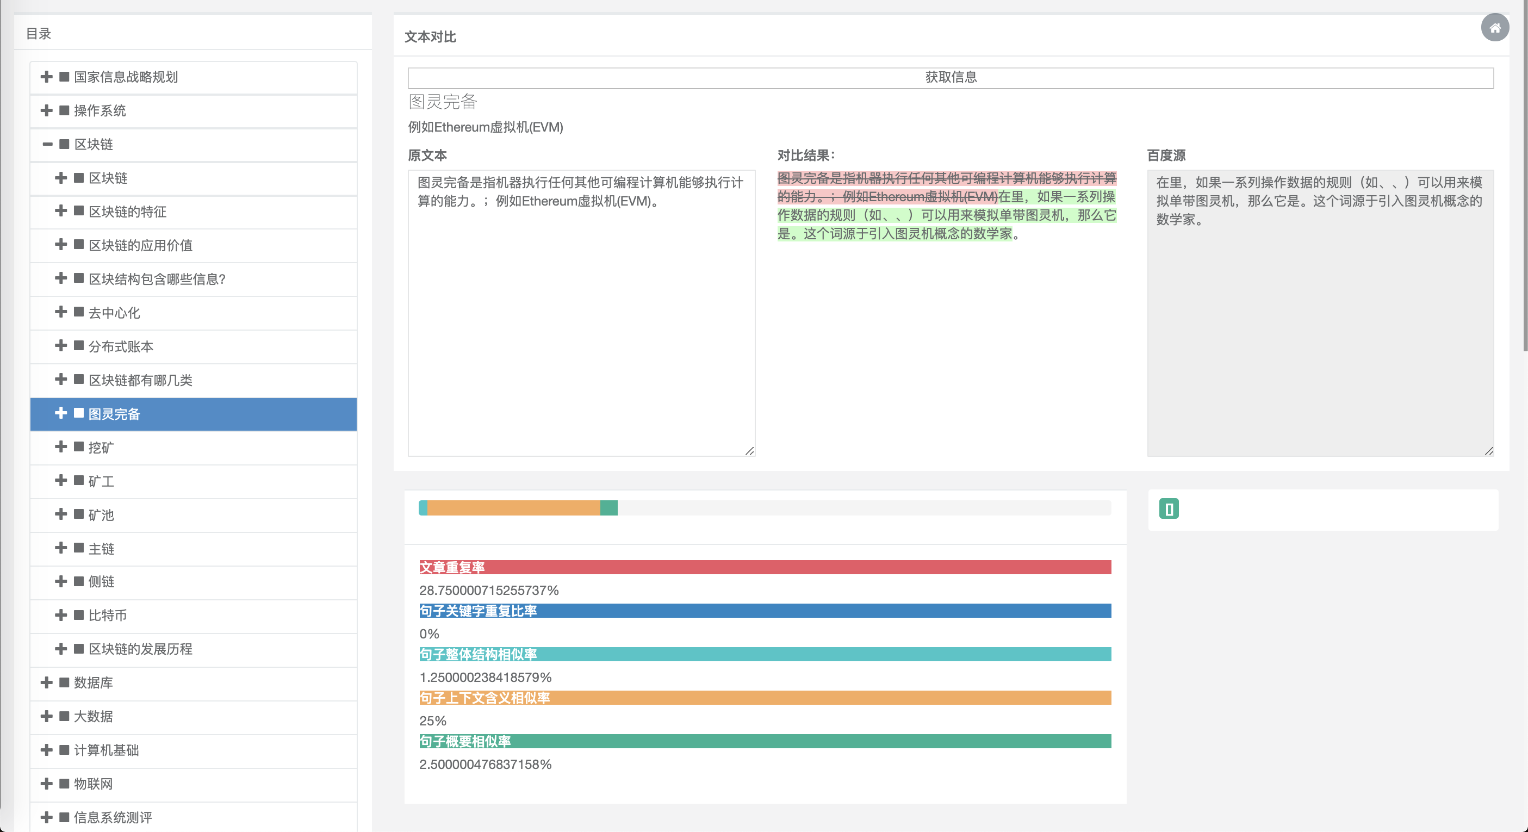The image size is (1528, 832).
Task: Click the orange 句子上下文含义相似率 bar
Action: 765,698
